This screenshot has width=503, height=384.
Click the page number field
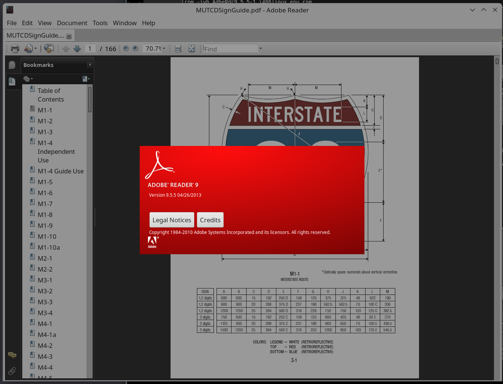pyautogui.click(x=90, y=49)
